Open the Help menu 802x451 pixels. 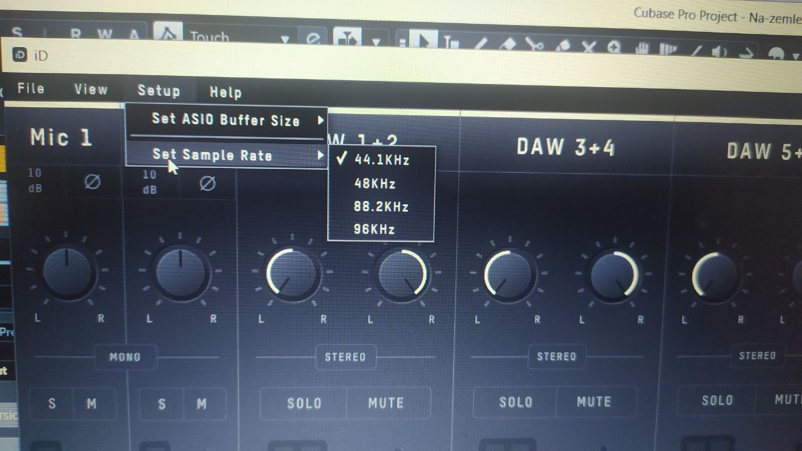226,93
